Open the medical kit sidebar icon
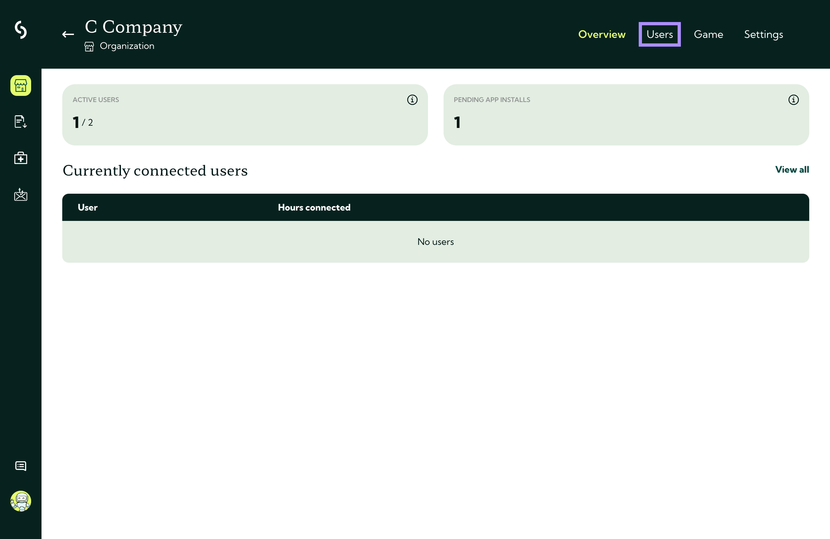 pos(20,158)
